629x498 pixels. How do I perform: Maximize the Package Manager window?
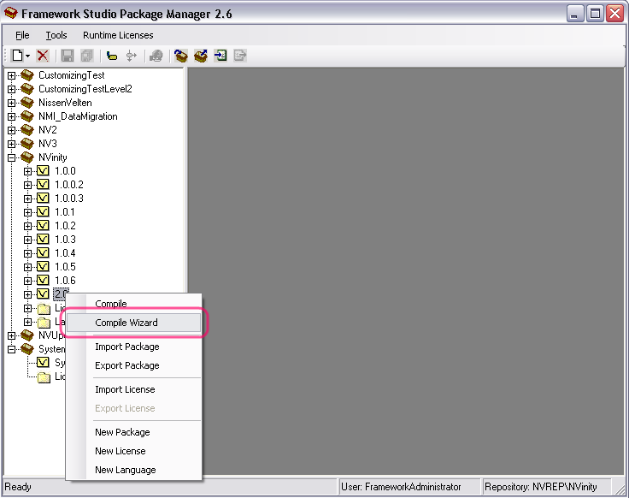[595, 14]
